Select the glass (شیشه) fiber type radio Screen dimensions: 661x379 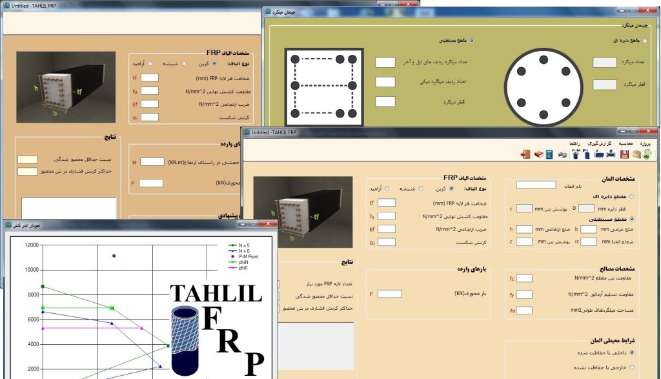[x=420, y=189]
